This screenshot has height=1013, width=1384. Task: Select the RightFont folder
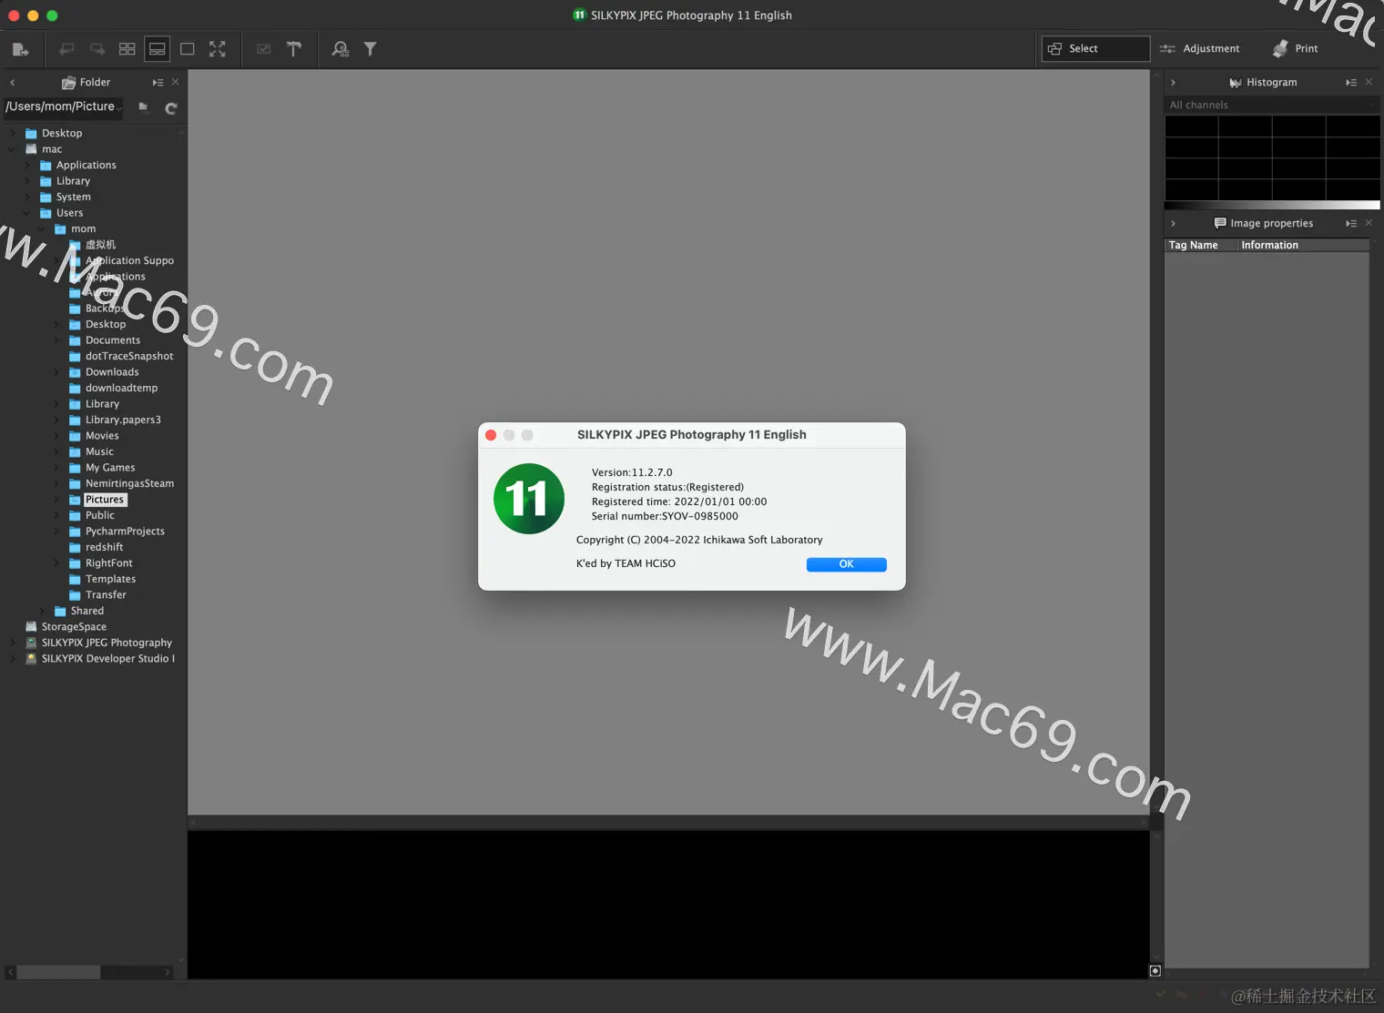point(108,563)
